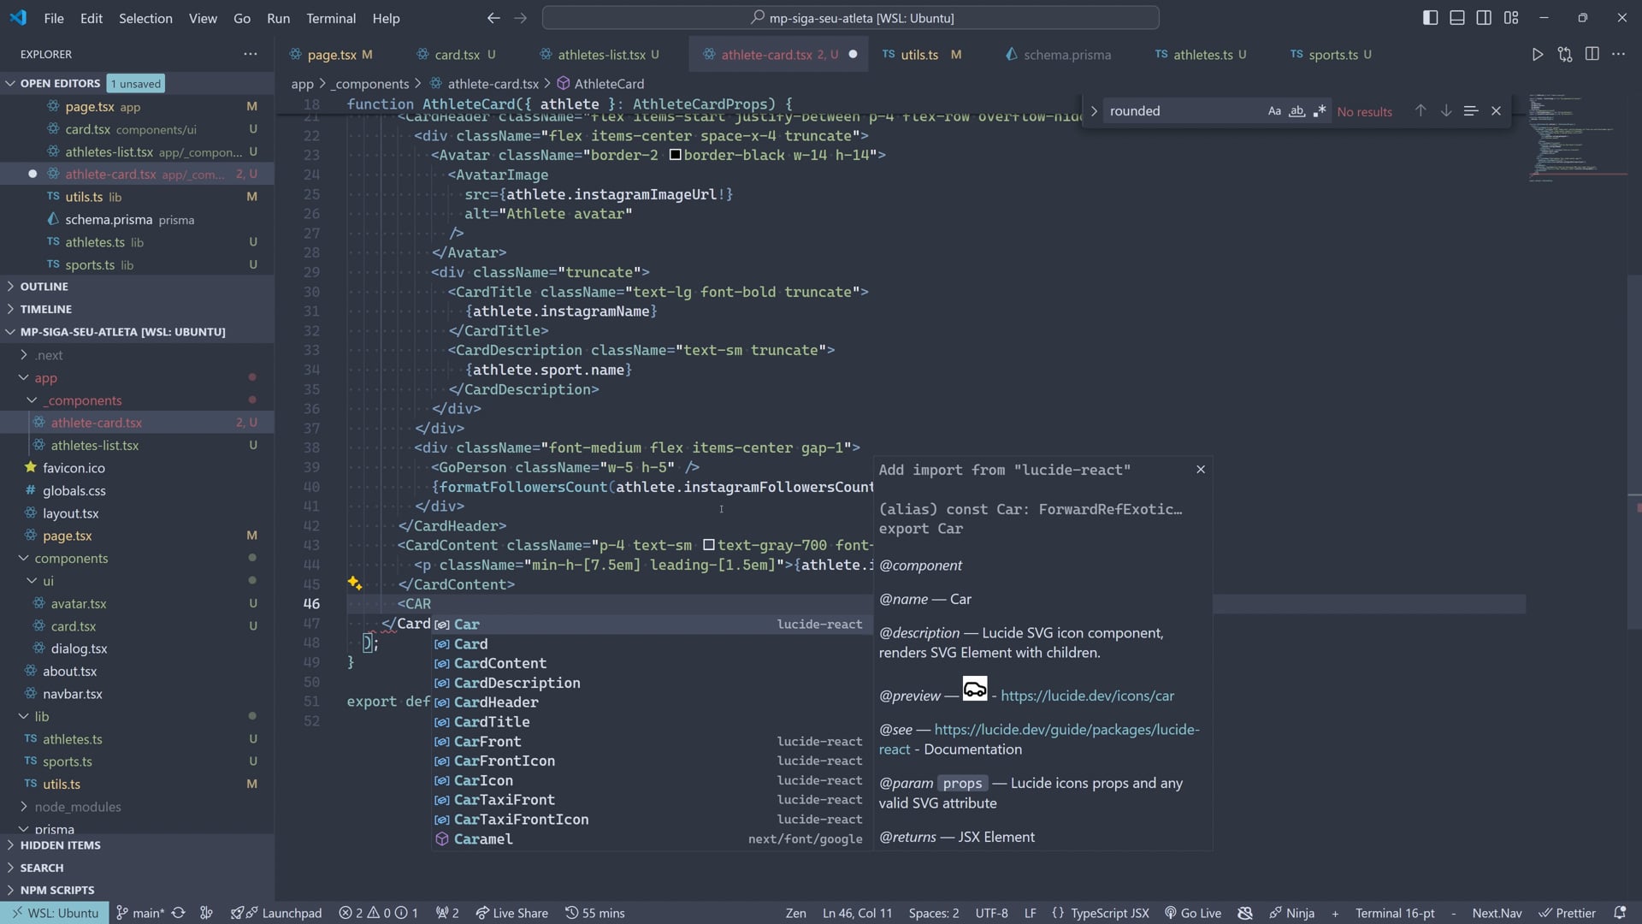Screen dimensions: 1642x924
Task: Toggle Match Whole Word in find widget
Action: point(1296,111)
